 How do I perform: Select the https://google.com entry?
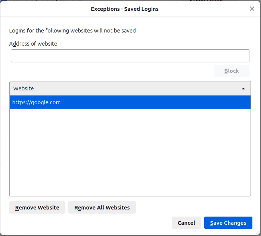[x=36, y=102]
